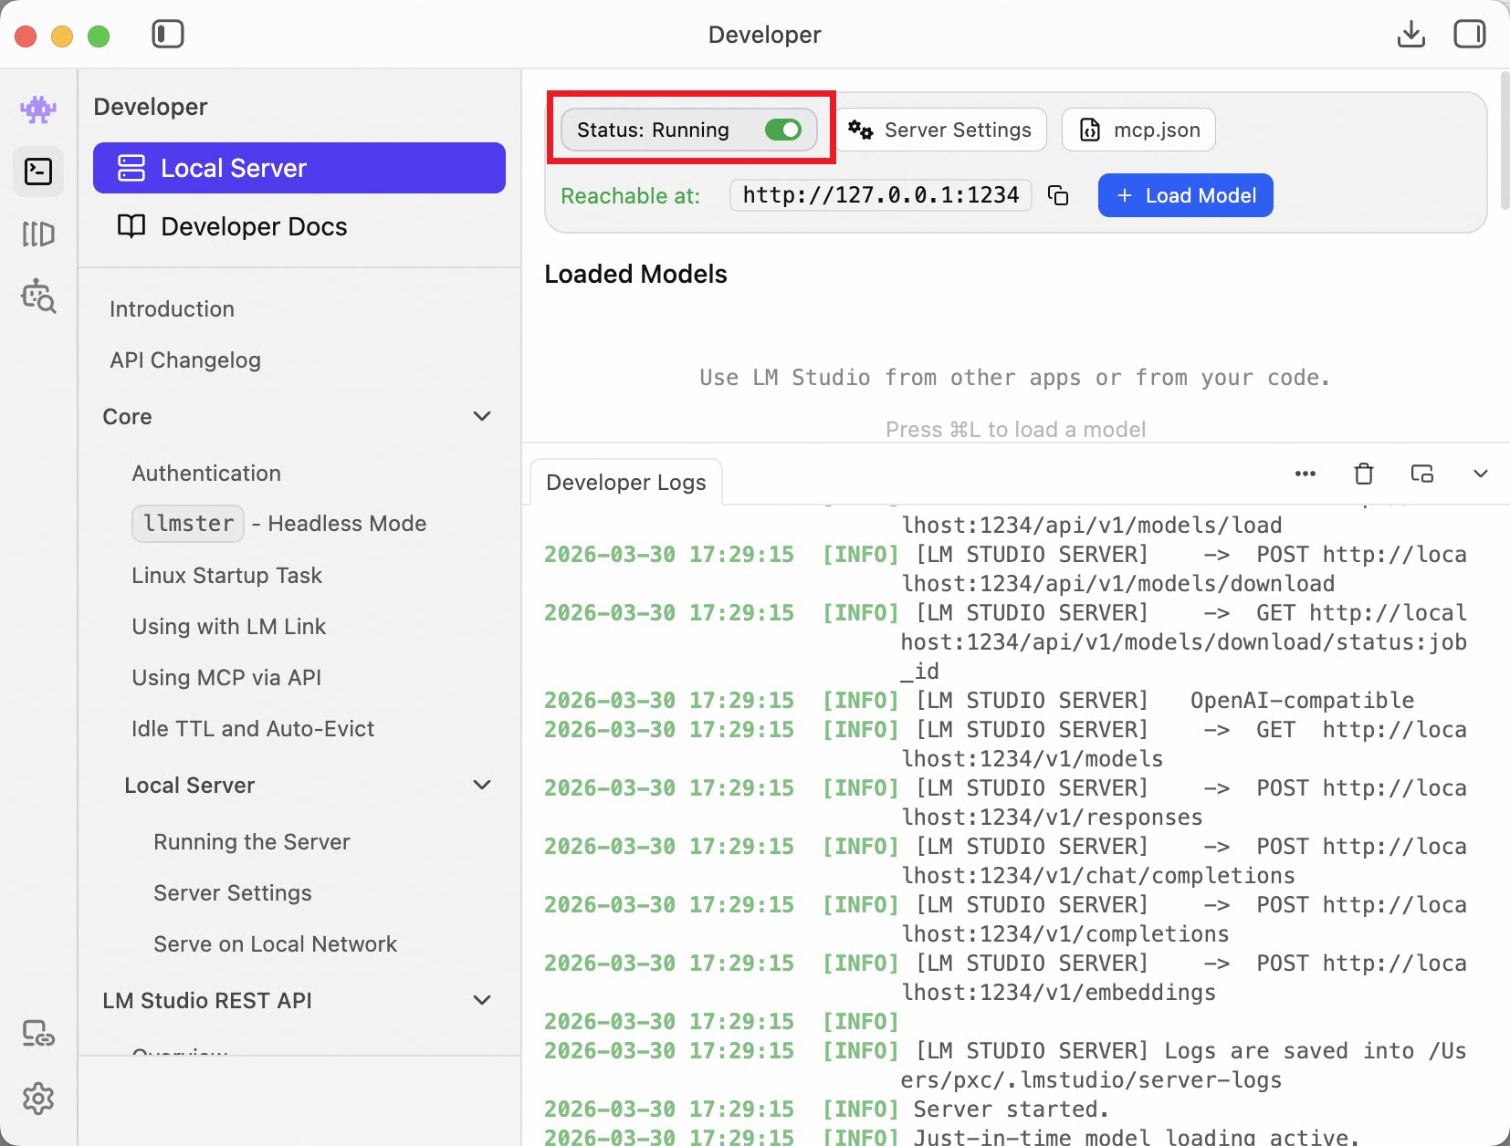Collapse the Developer Logs panel chevron
Viewport: 1510px width, 1146px height.
[1480, 474]
